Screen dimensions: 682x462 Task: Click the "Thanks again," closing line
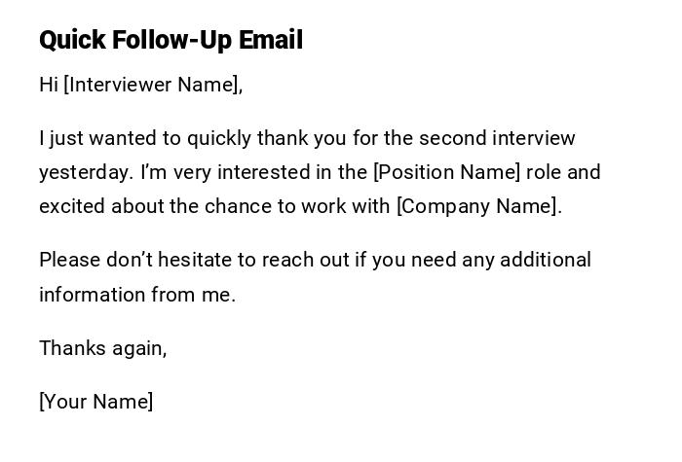coord(102,348)
